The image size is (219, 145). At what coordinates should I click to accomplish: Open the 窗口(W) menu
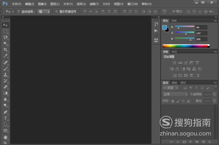[132, 4]
